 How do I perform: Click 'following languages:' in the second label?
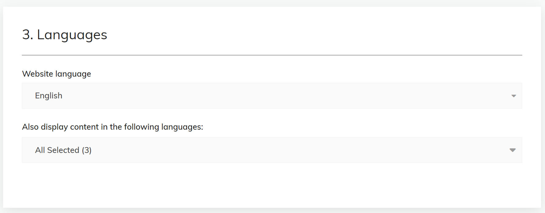pos(164,127)
